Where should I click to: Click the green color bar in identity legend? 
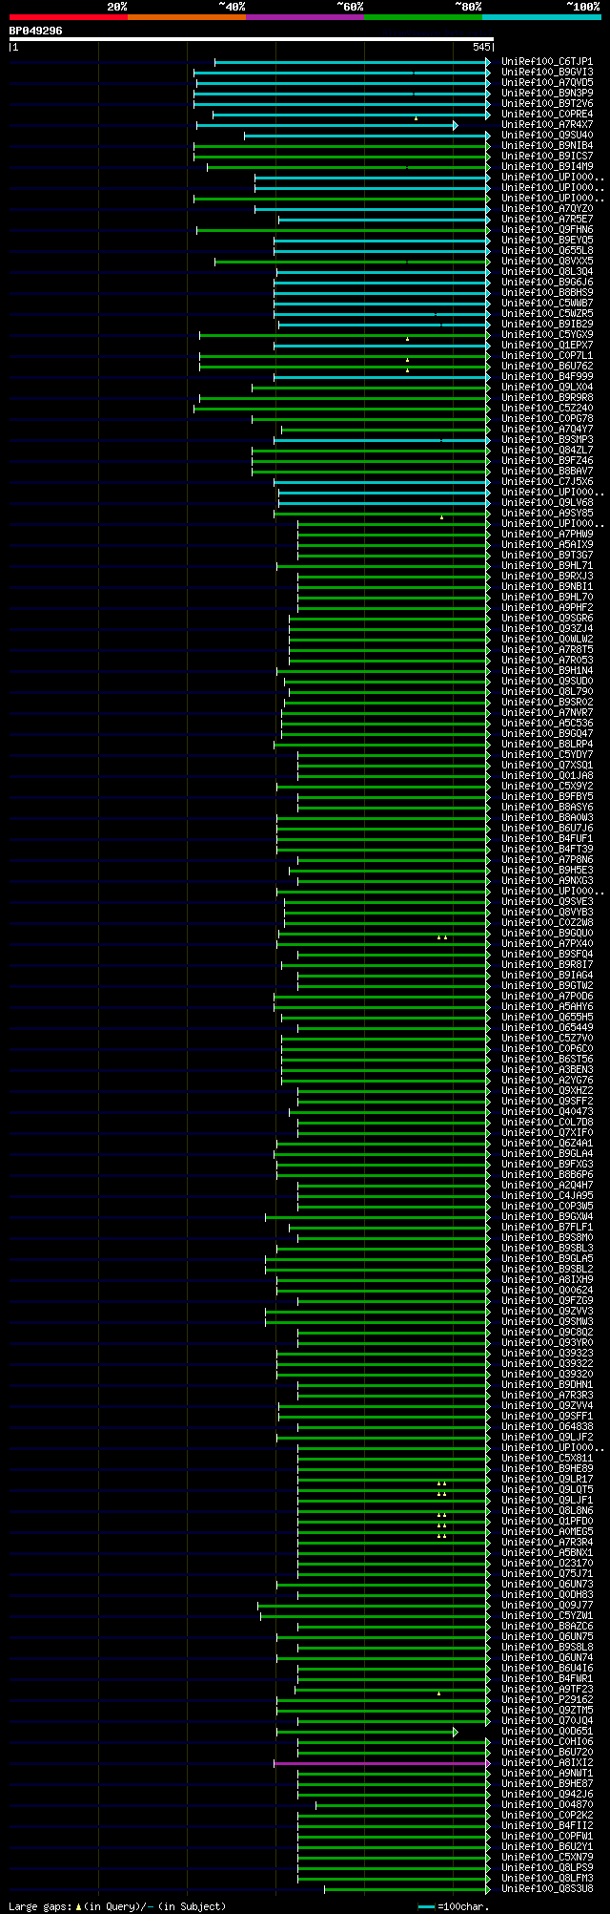point(423,16)
